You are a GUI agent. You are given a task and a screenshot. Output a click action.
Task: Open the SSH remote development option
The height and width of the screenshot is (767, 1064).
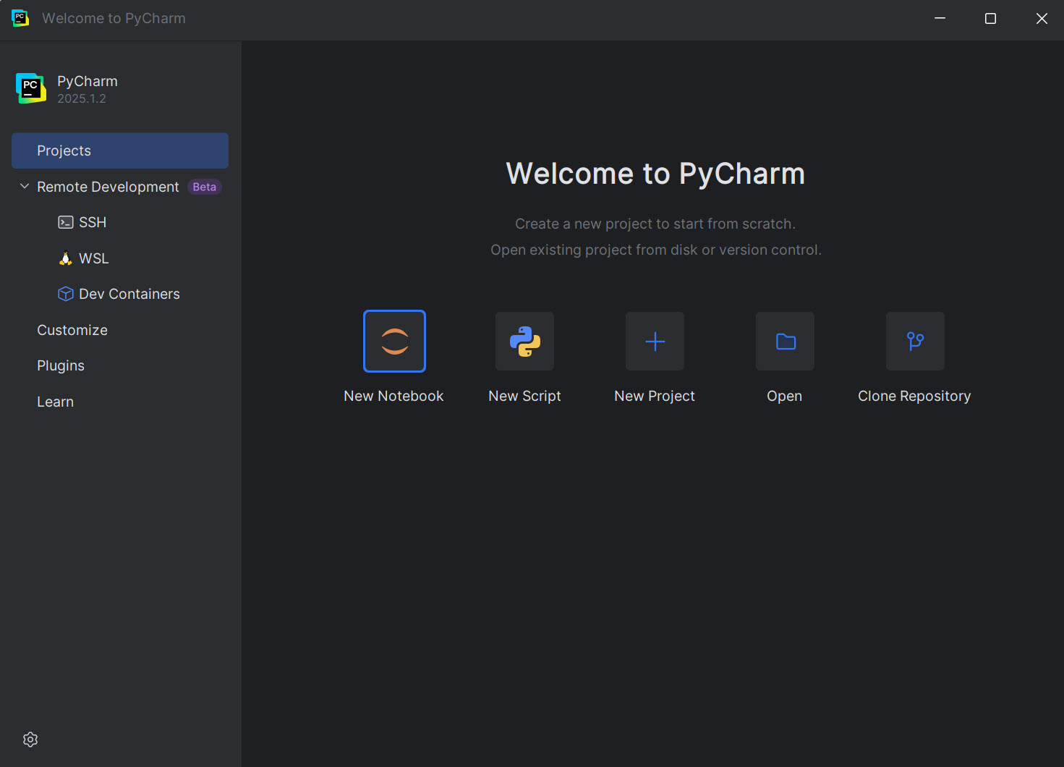click(93, 222)
